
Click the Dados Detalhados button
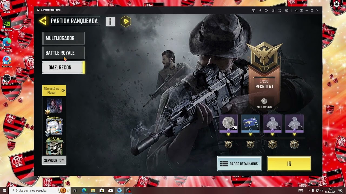pos(239,164)
